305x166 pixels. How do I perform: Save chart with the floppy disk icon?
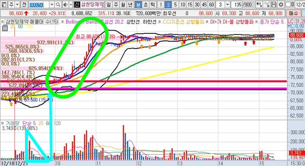(274, 4)
